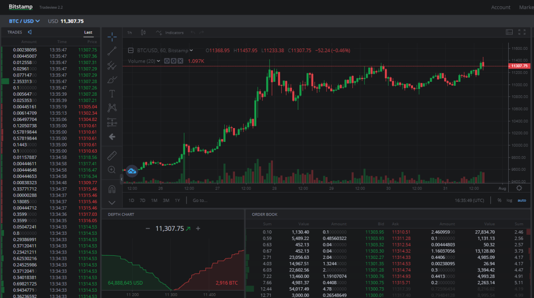Mute the trades sound alerts
Screen dimensions: 534x298
point(30,32)
